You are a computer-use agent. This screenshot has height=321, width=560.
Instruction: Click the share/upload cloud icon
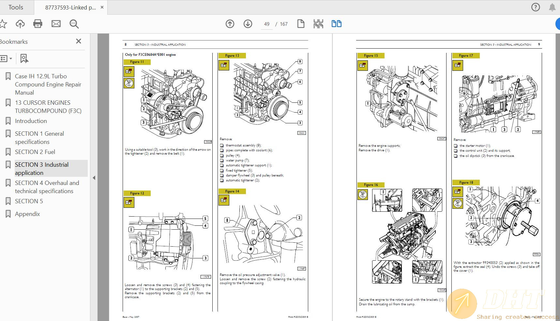click(x=20, y=23)
